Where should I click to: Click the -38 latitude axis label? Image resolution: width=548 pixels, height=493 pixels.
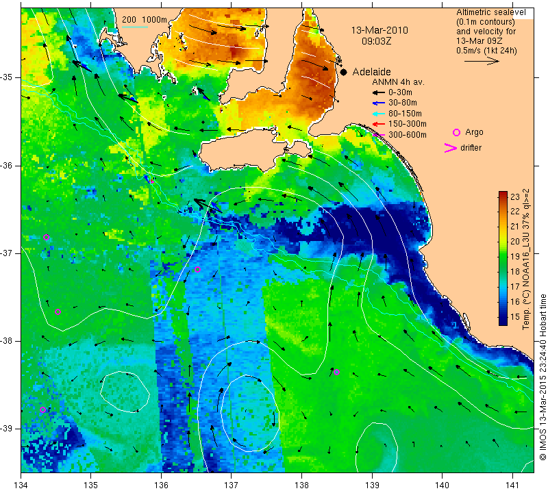tap(8, 341)
